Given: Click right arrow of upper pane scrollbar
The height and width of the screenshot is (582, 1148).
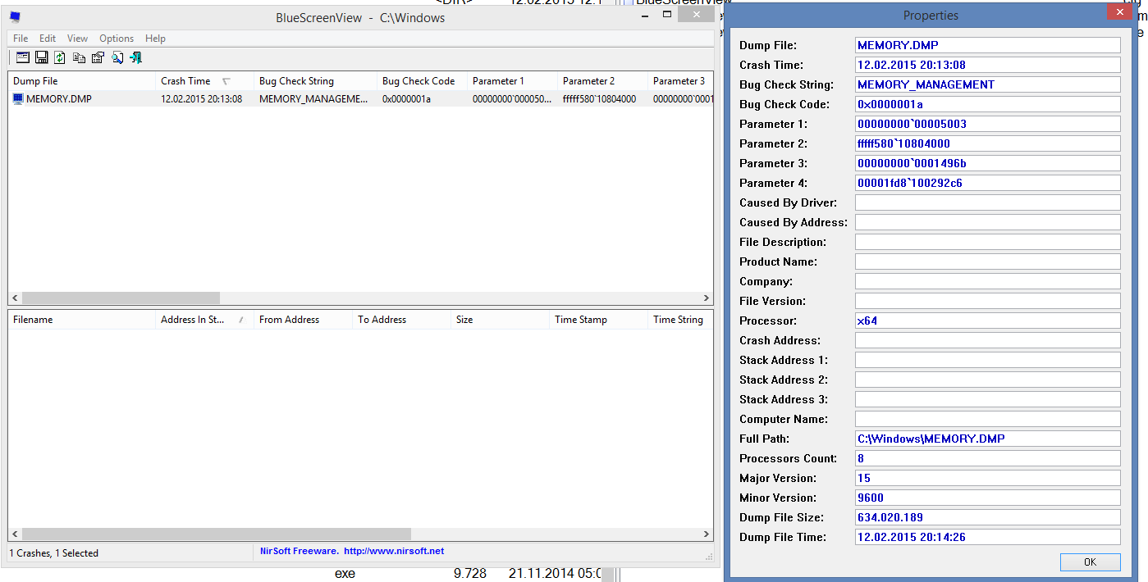Looking at the screenshot, I should coord(707,298).
